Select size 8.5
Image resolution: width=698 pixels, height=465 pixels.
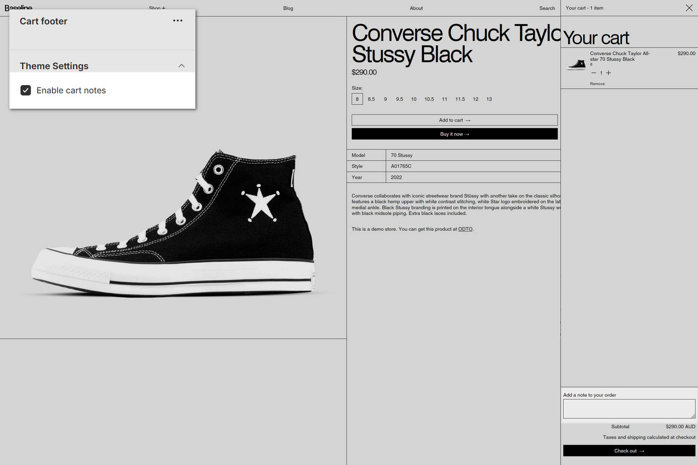pos(371,99)
